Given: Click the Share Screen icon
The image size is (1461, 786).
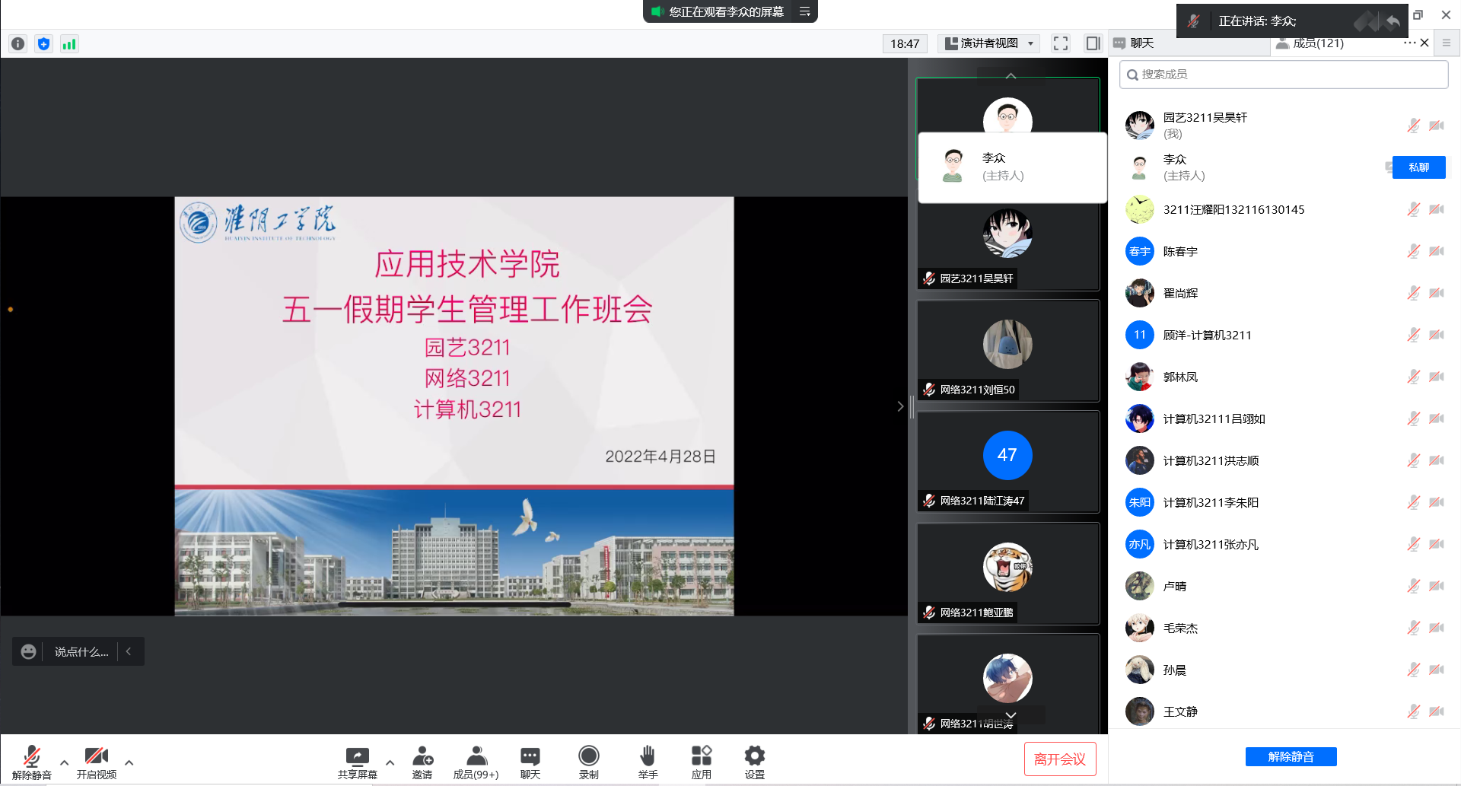Looking at the screenshot, I should pos(357,756).
